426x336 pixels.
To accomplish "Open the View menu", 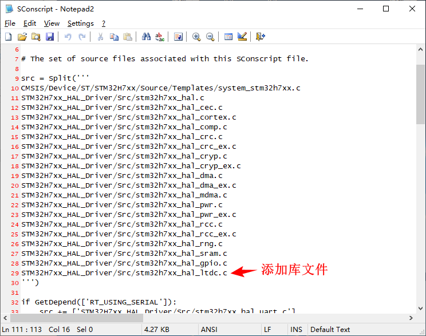I will pyautogui.click(x=52, y=23).
